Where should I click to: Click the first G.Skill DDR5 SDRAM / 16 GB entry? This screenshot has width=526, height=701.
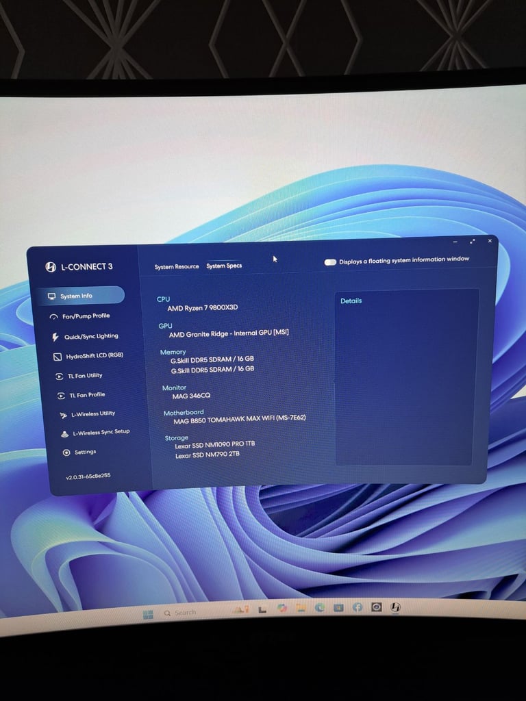pos(212,359)
